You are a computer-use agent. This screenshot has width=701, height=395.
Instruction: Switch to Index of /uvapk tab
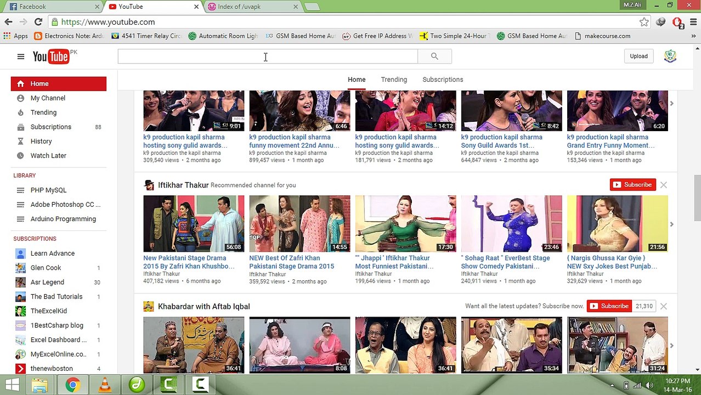(x=253, y=7)
